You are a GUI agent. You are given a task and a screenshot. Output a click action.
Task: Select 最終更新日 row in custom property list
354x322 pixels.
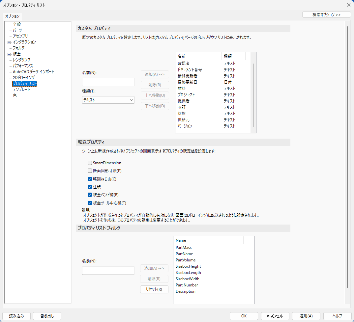click(x=188, y=82)
